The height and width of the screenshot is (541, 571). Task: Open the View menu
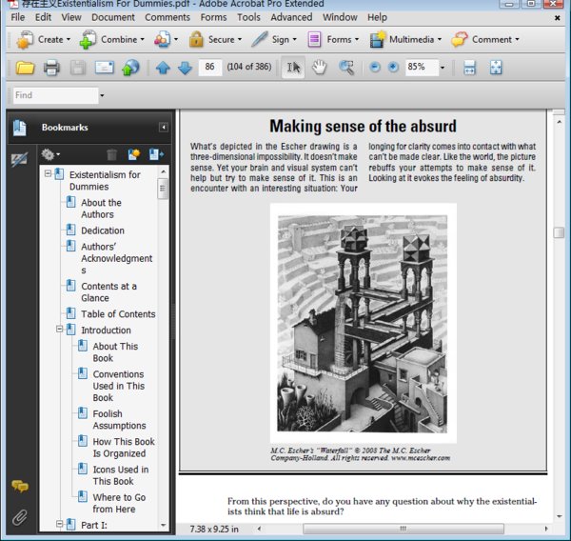[71, 17]
